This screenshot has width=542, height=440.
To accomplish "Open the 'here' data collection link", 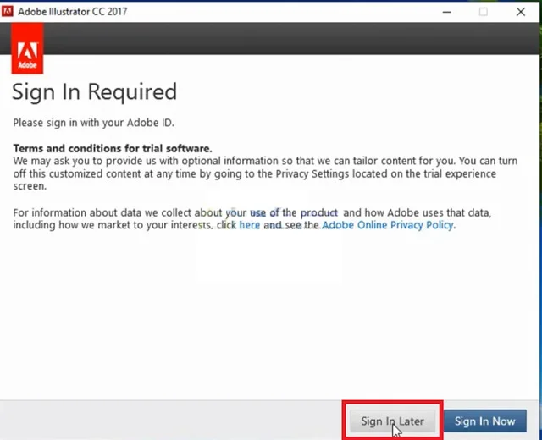I will 249,225.
